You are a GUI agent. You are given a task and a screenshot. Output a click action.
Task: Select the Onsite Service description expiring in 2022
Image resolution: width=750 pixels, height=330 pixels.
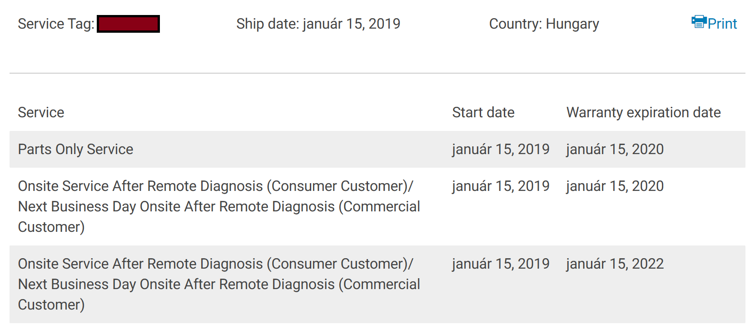click(219, 284)
